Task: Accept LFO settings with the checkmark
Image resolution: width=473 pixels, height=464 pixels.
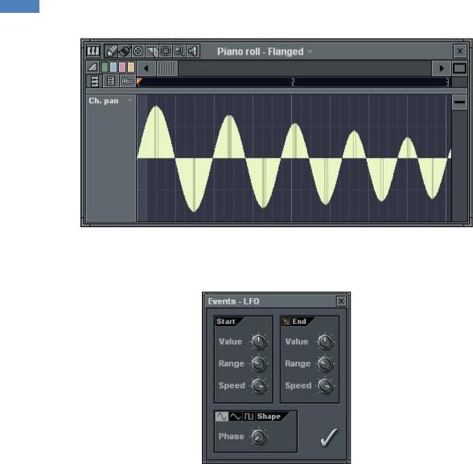Action: (329, 437)
